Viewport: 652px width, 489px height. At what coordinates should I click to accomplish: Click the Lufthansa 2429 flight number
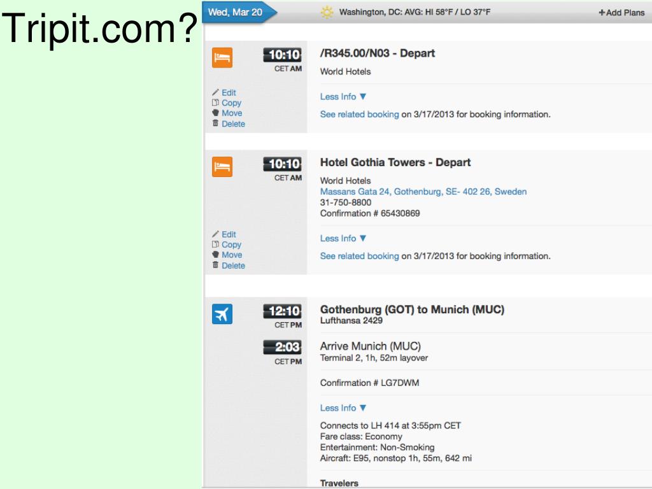[351, 321]
